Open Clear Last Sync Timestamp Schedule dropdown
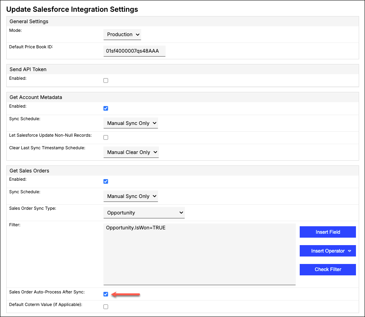Image resolution: width=365 pixels, height=317 pixels. [x=131, y=152]
